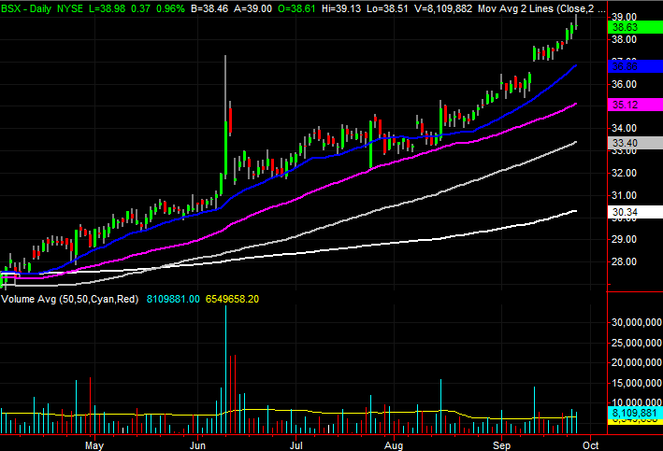
Task: Click the cyan 8109881.00 volume value
Action: click(173, 299)
